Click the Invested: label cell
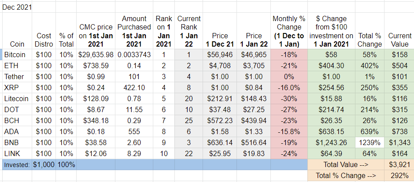The height and width of the screenshot is (182, 414). [17, 164]
